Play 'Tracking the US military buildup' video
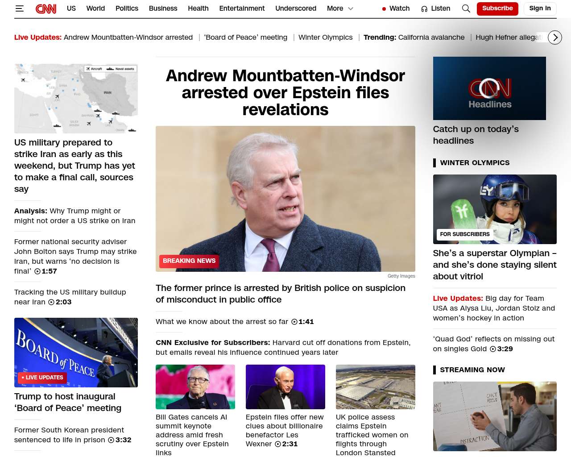 coord(51,302)
